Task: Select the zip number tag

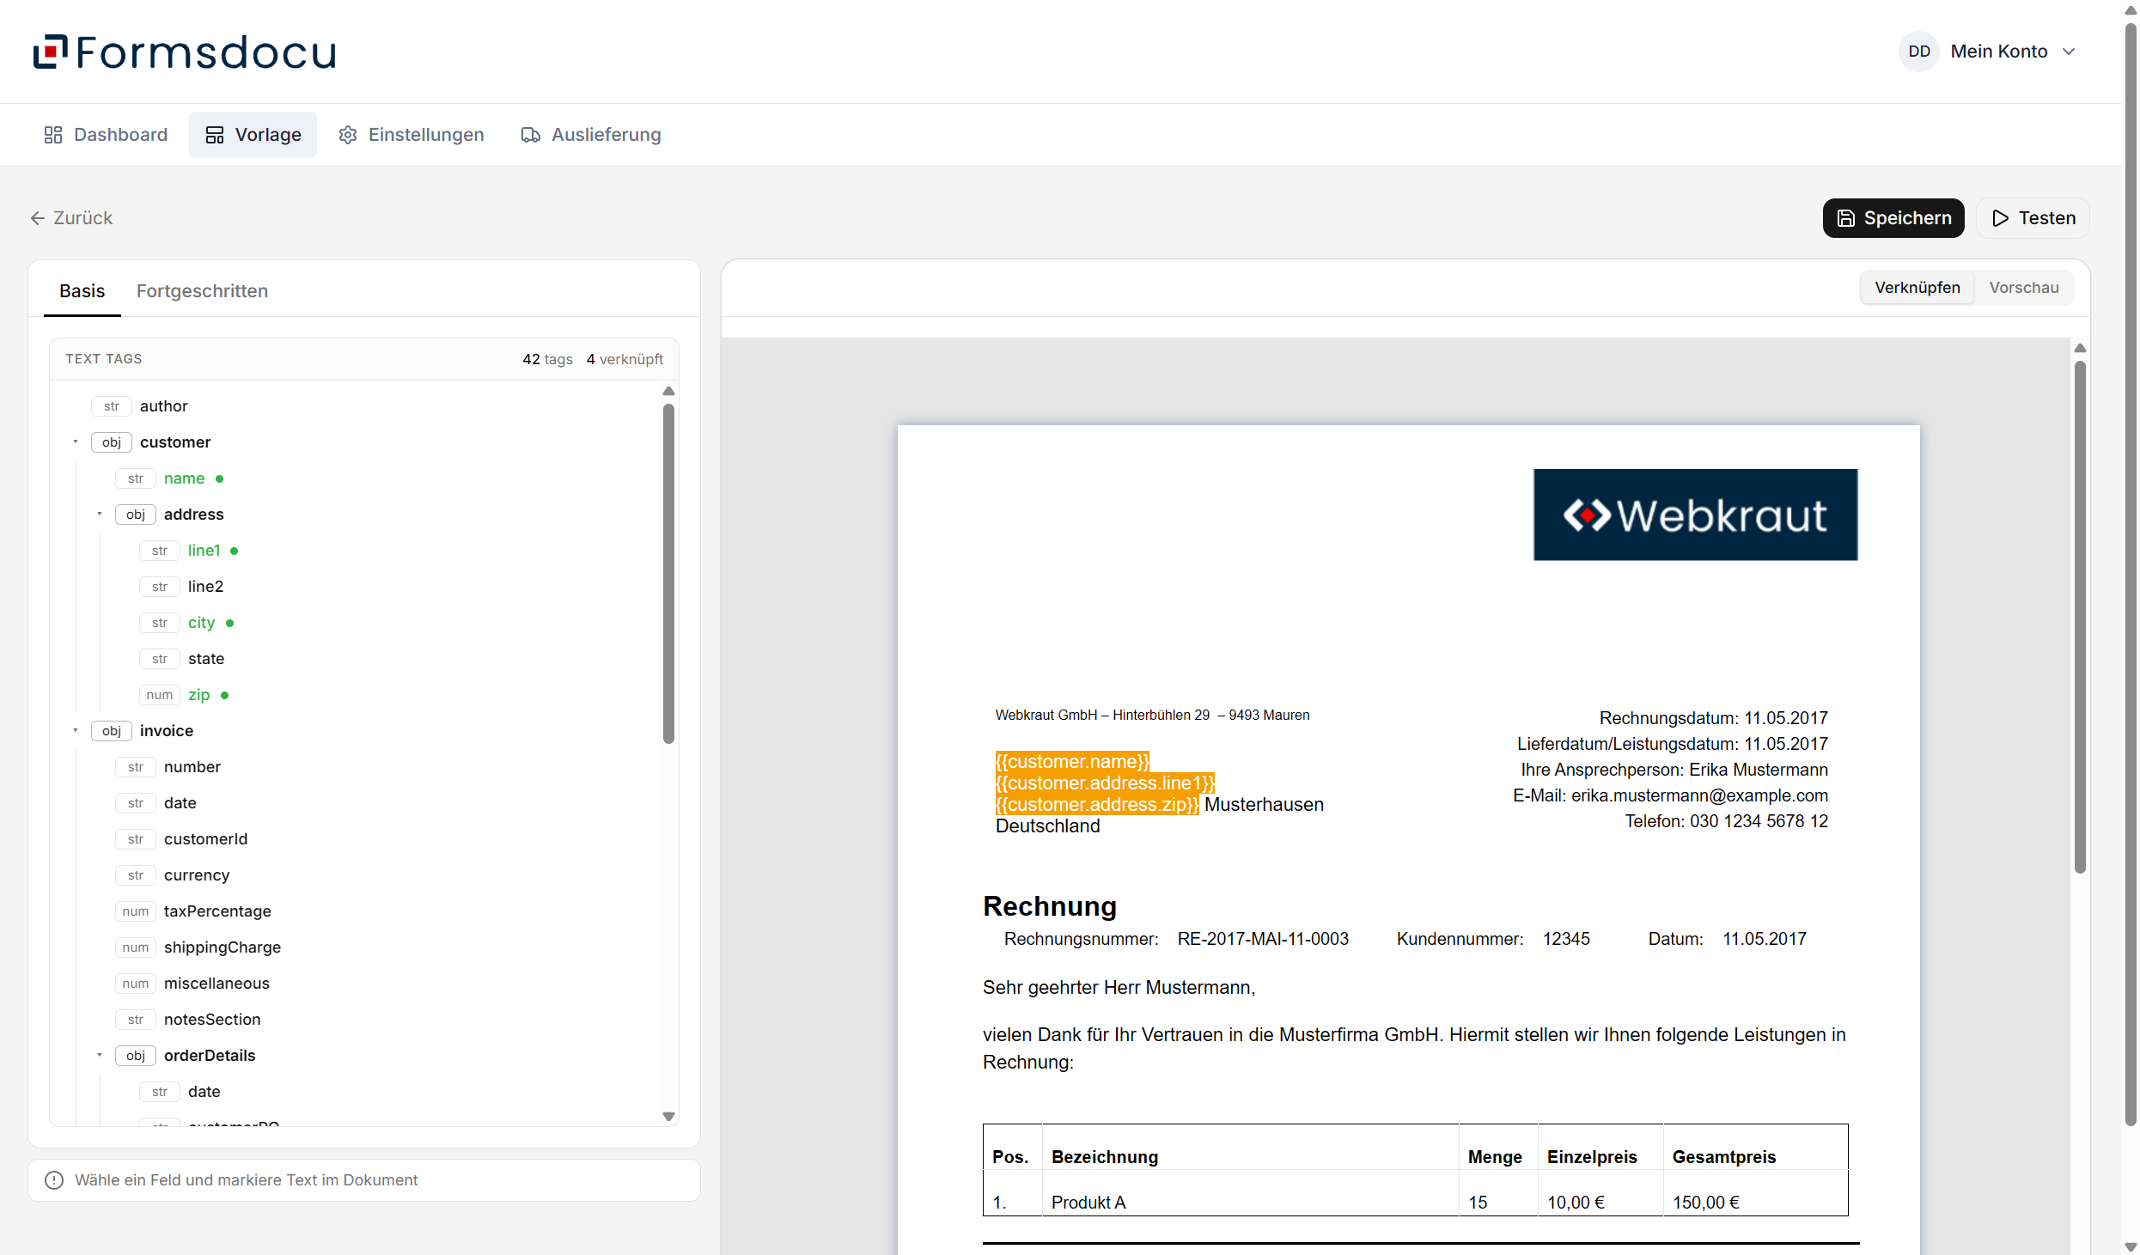Action: tap(198, 695)
